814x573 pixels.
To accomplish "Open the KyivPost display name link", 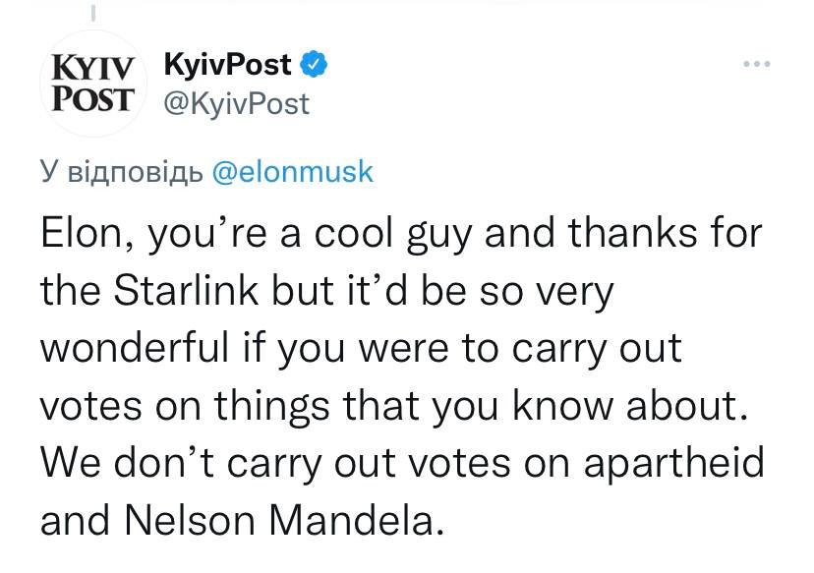I will (226, 66).
